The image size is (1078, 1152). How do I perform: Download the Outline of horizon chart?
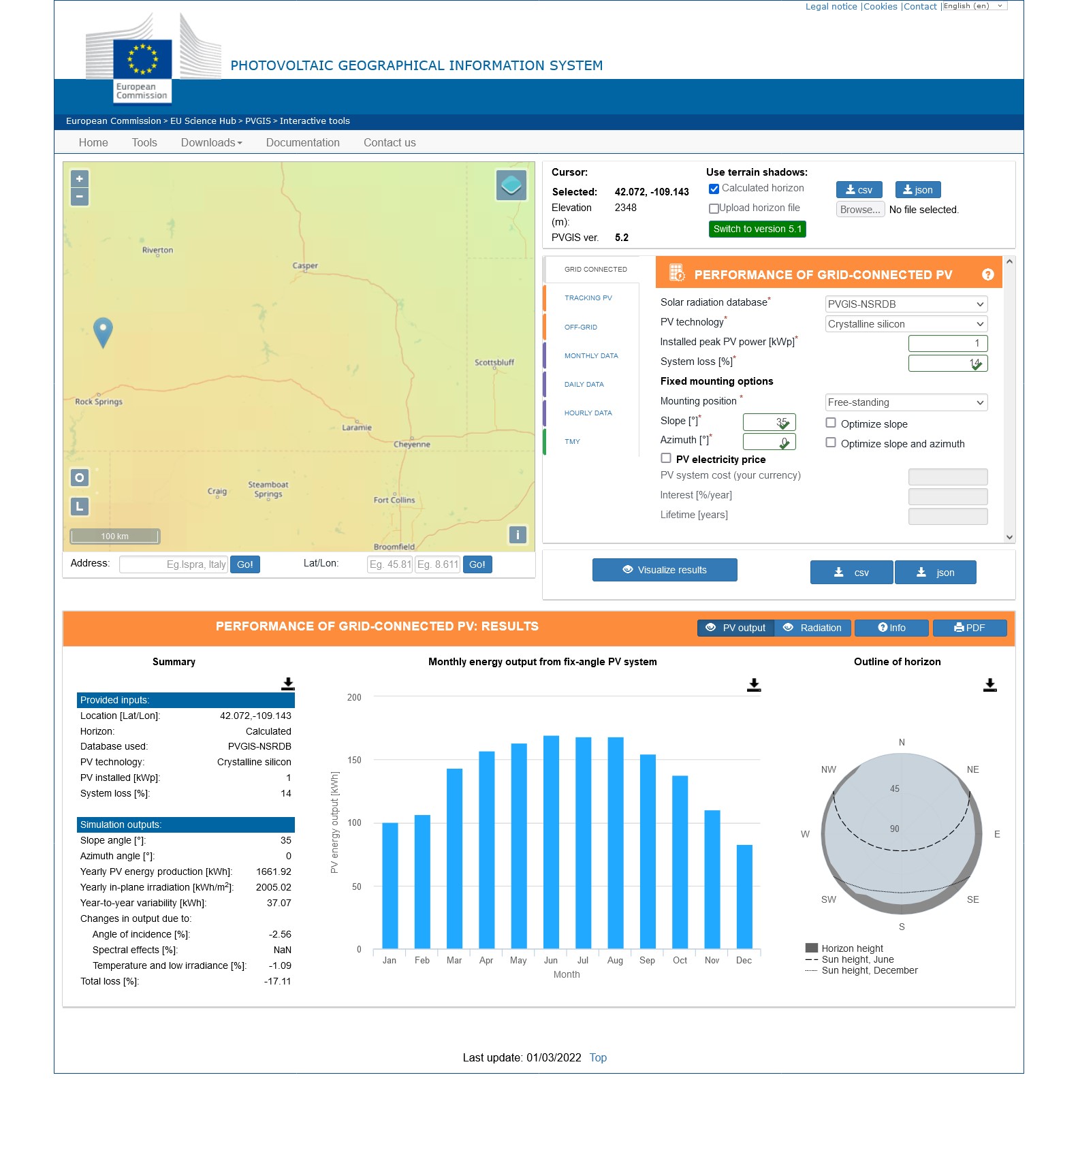pyautogui.click(x=989, y=685)
